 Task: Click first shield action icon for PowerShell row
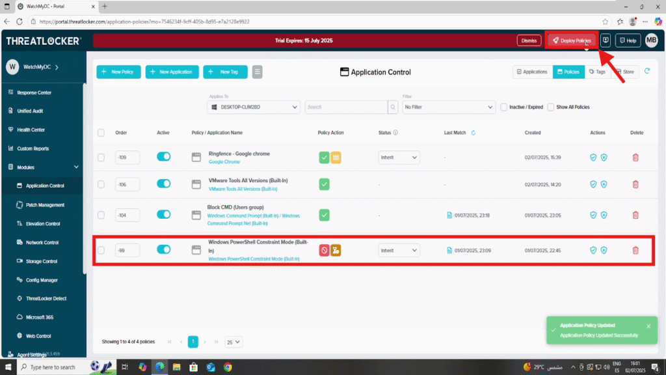click(593, 251)
